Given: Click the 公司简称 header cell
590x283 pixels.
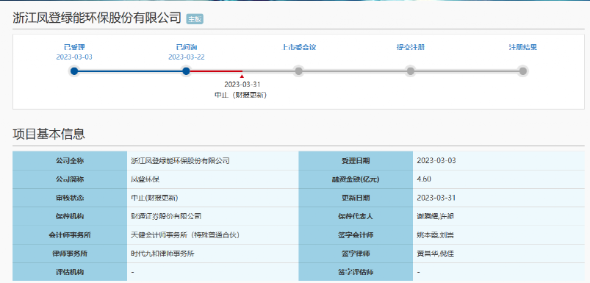Looking at the screenshot, I should tap(70, 179).
